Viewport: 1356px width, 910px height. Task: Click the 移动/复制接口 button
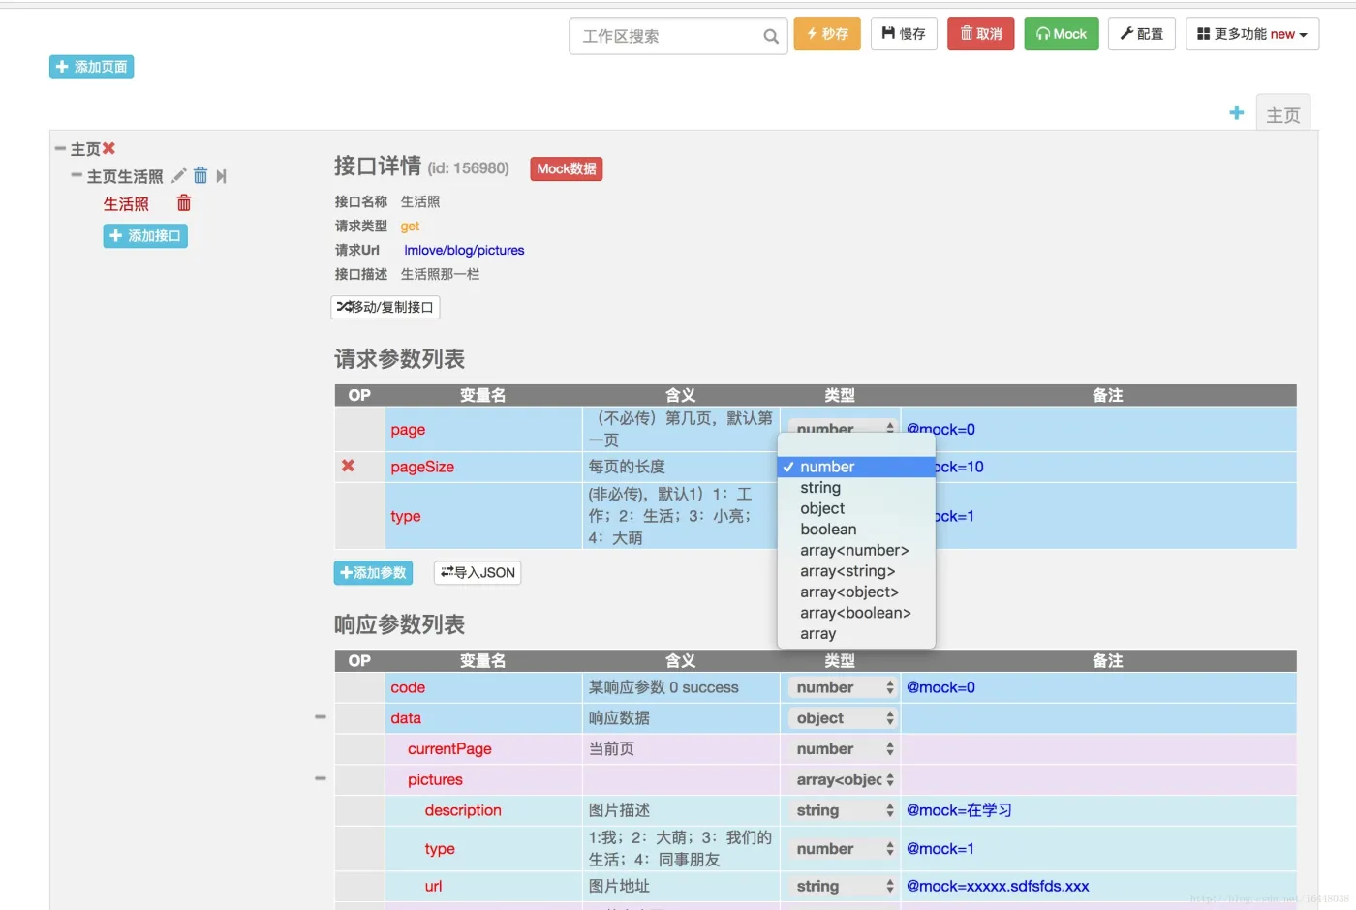click(385, 307)
